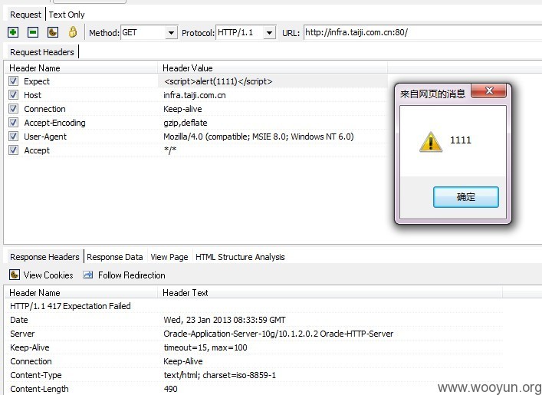Click the View Cookies icon
The image size is (542, 395).
[x=14, y=275]
